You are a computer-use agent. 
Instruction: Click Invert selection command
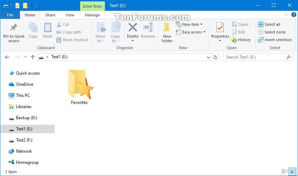click(x=275, y=40)
